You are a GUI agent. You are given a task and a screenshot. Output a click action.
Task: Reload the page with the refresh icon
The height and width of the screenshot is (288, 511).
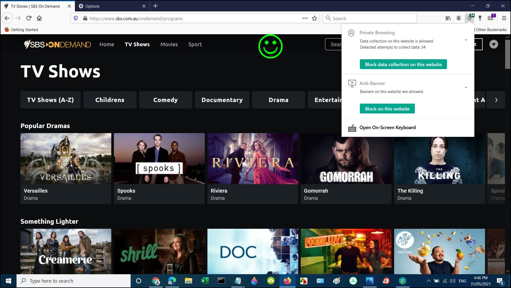tap(29, 18)
